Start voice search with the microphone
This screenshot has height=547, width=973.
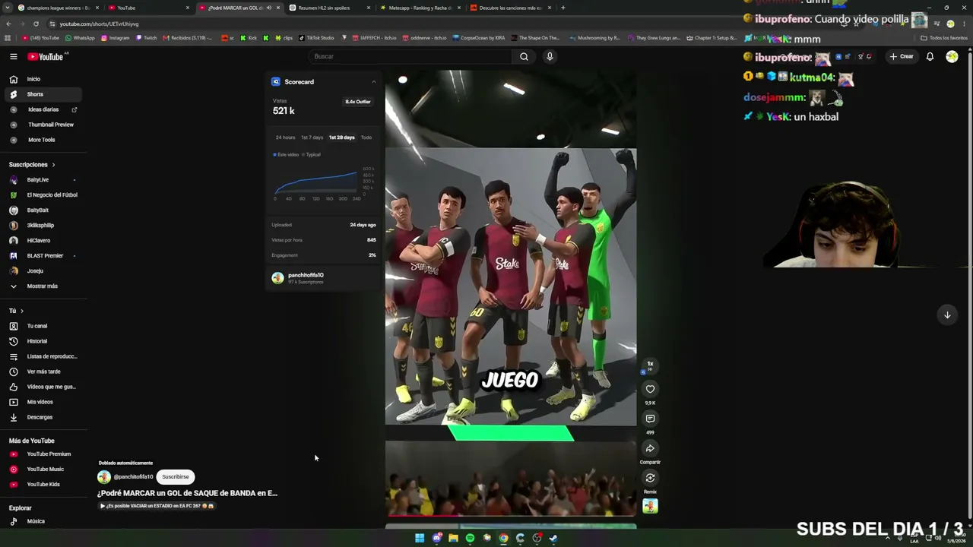click(550, 56)
